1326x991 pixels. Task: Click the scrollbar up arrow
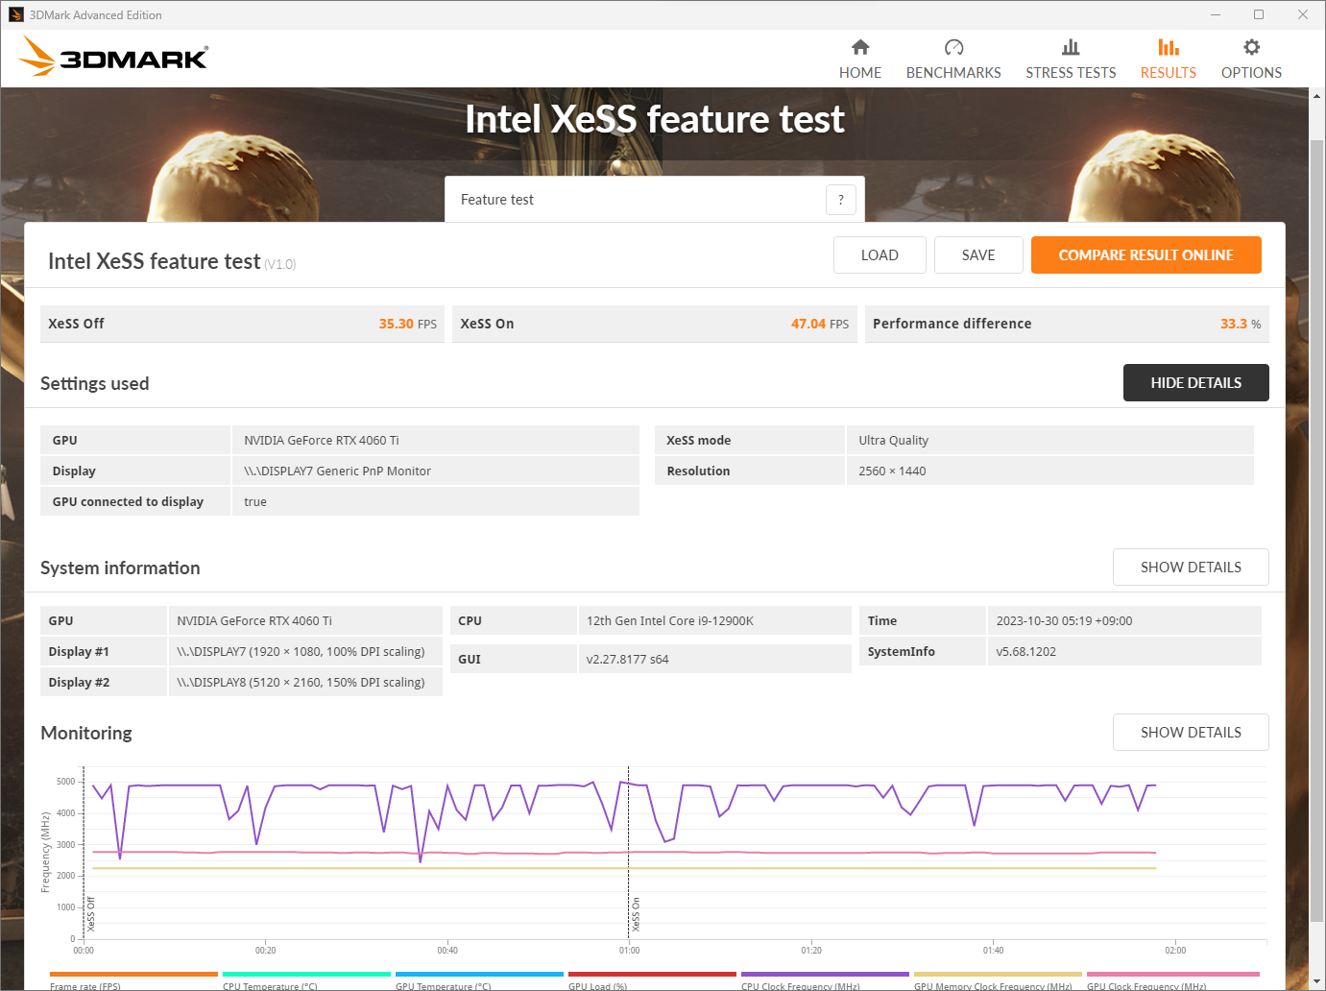click(1316, 96)
